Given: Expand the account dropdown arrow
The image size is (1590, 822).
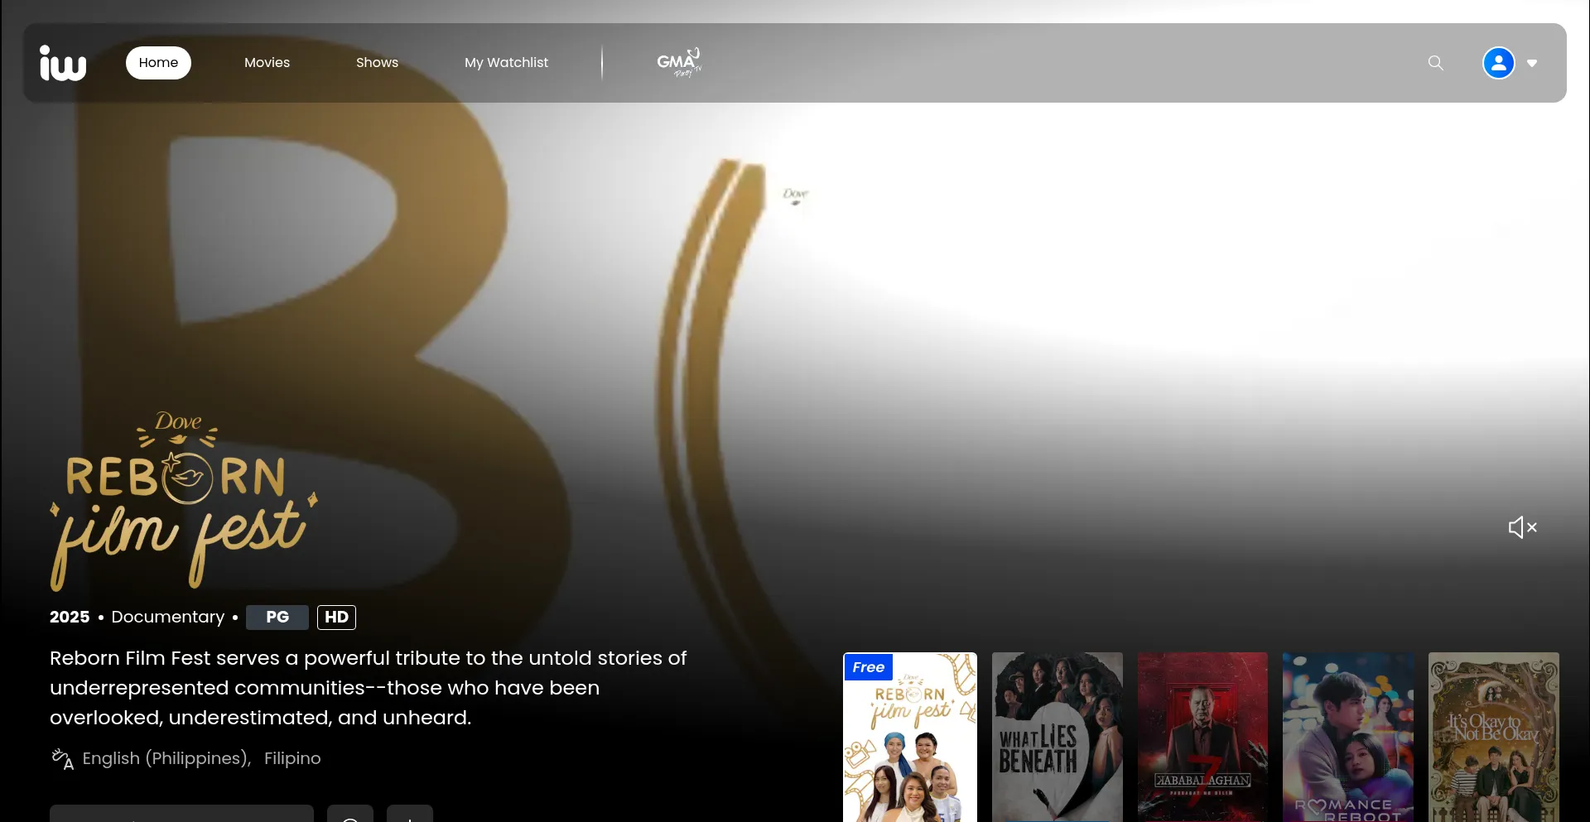Looking at the screenshot, I should pos(1532,63).
